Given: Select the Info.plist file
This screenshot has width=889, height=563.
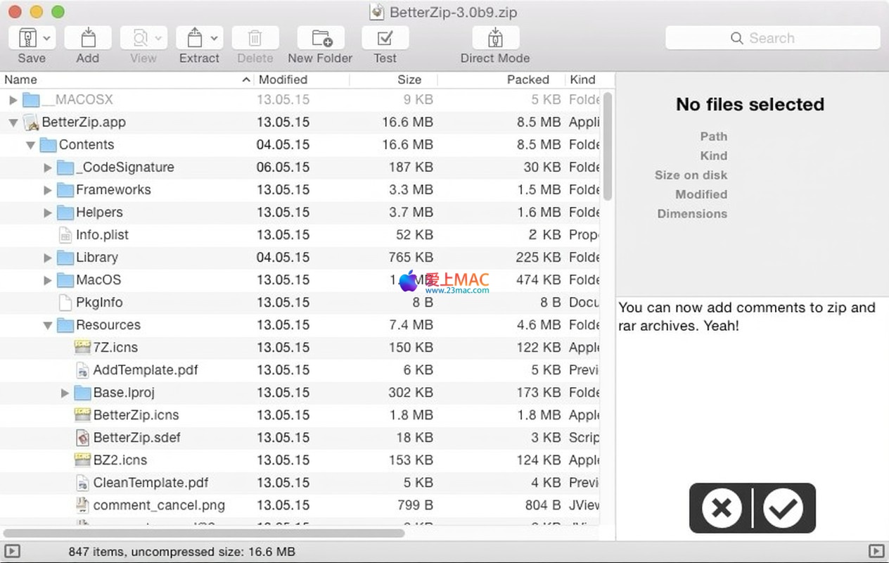Looking at the screenshot, I should coord(102,235).
